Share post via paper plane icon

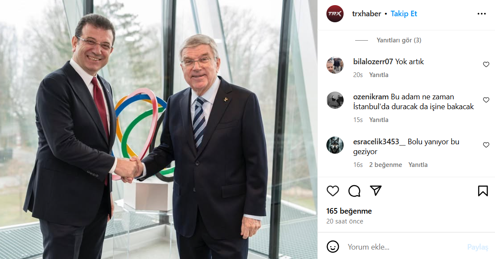tap(376, 191)
